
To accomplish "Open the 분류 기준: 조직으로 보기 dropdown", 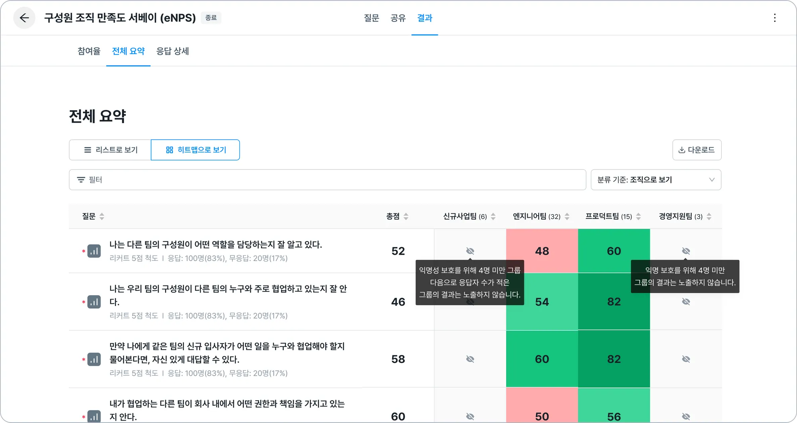I will pos(656,180).
